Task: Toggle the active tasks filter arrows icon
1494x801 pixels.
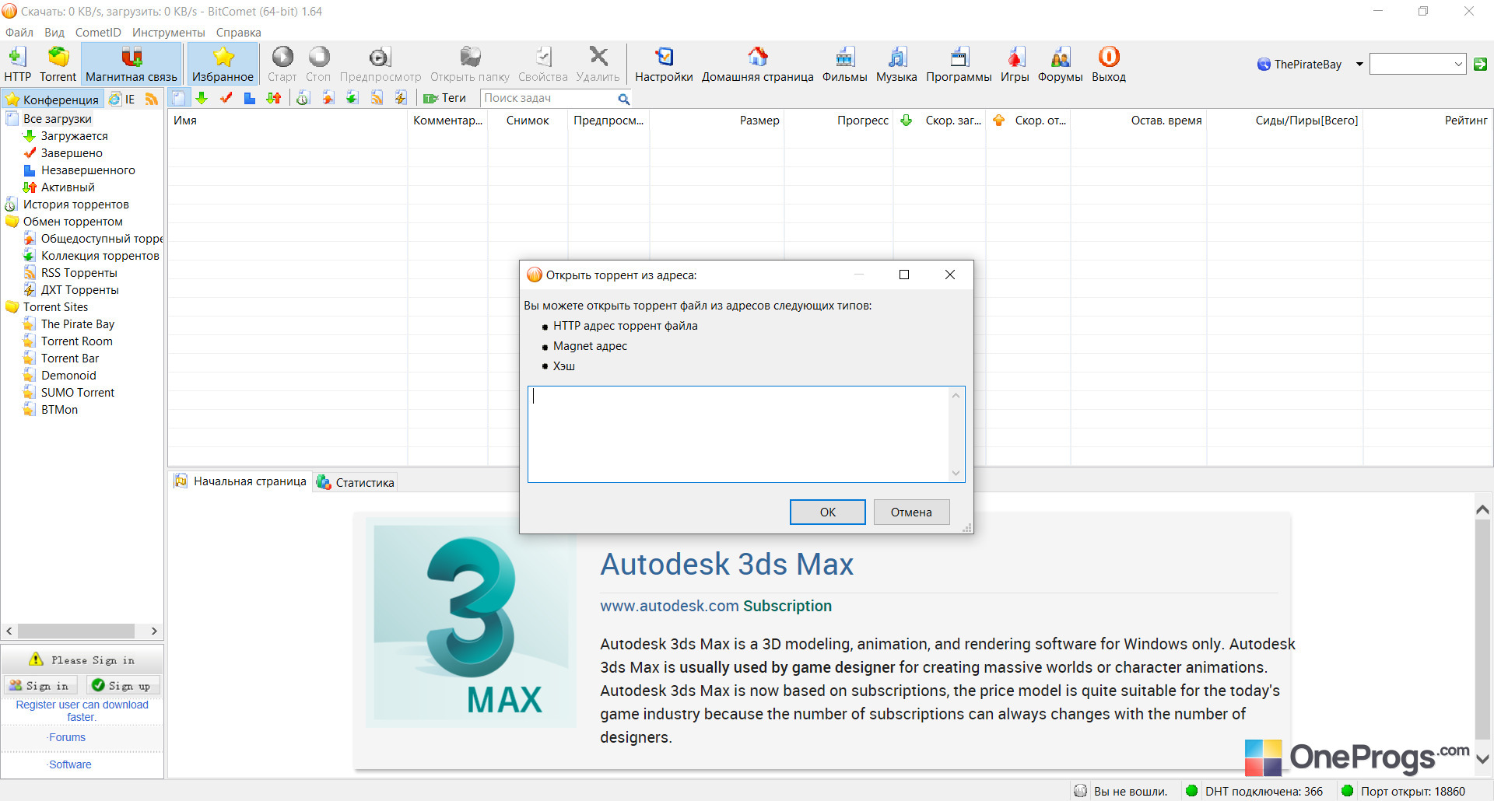Action: tap(274, 98)
